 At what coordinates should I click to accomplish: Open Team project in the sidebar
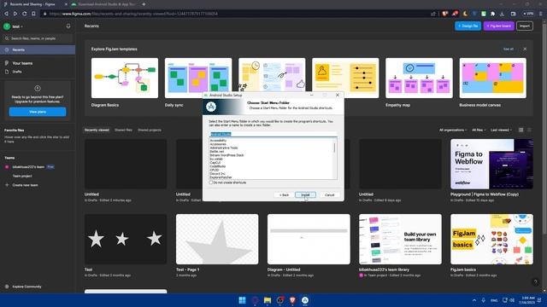tap(22, 177)
